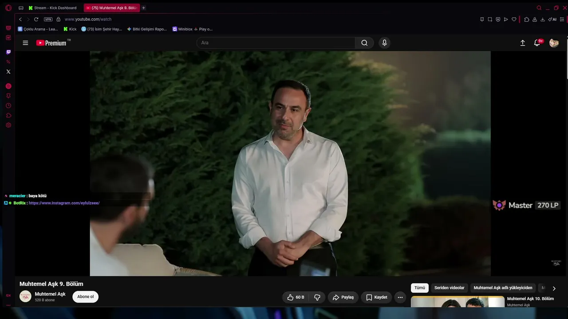This screenshot has height=319, width=568.
Task: Subscribe with the Abone ol button
Action: [x=86, y=297]
